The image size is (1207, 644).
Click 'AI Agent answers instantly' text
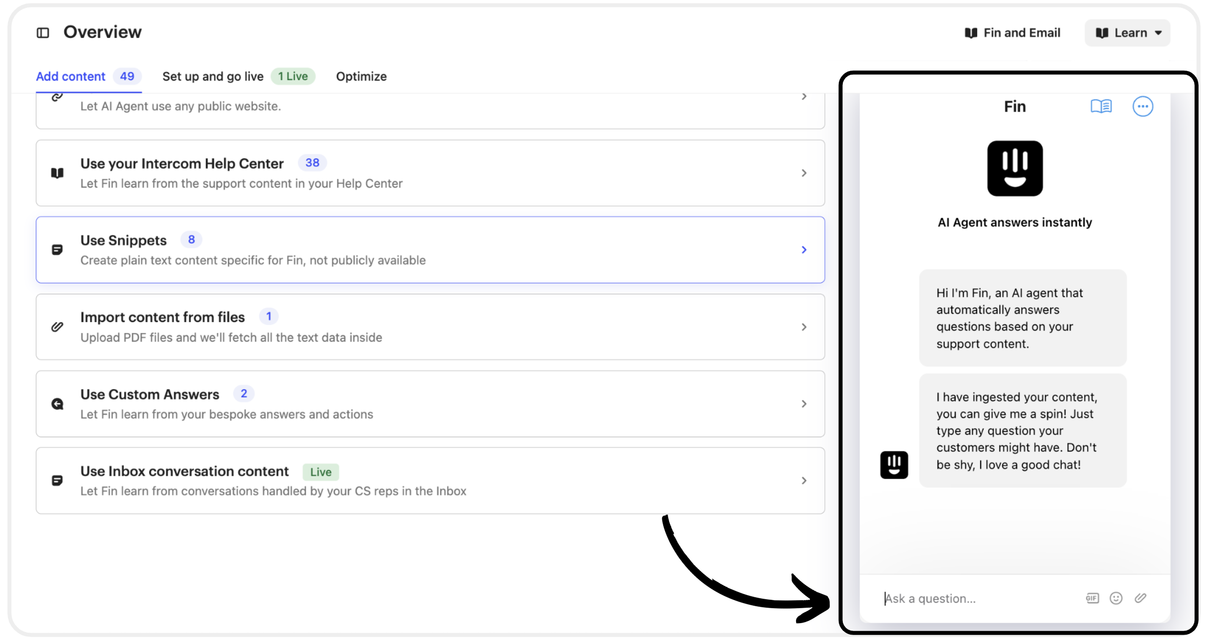click(1015, 222)
